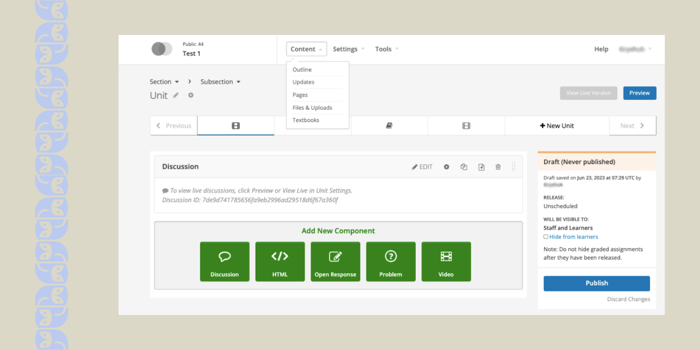Viewport: 700px width, 350px height.
Task: Click the Publish button
Action: (597, 283)
